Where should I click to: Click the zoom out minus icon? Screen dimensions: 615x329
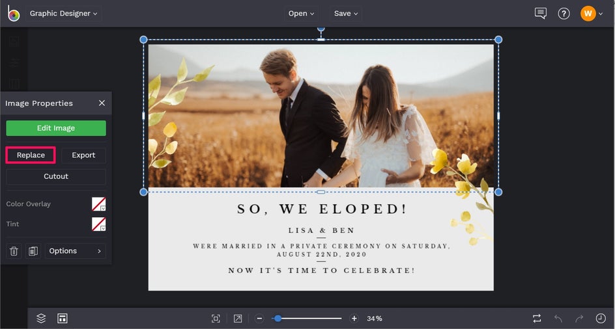pyautogui.click(x=259, y=319)
